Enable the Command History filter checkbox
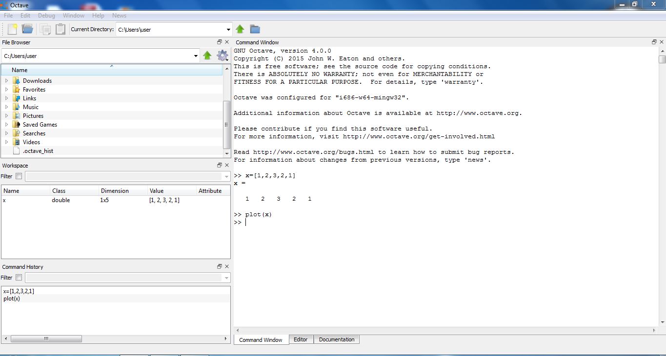 pyautogui.click(x=19, y=278)
